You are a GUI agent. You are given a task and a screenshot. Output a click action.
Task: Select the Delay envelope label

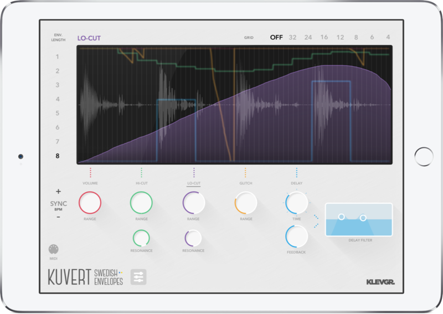pos(297,183)
